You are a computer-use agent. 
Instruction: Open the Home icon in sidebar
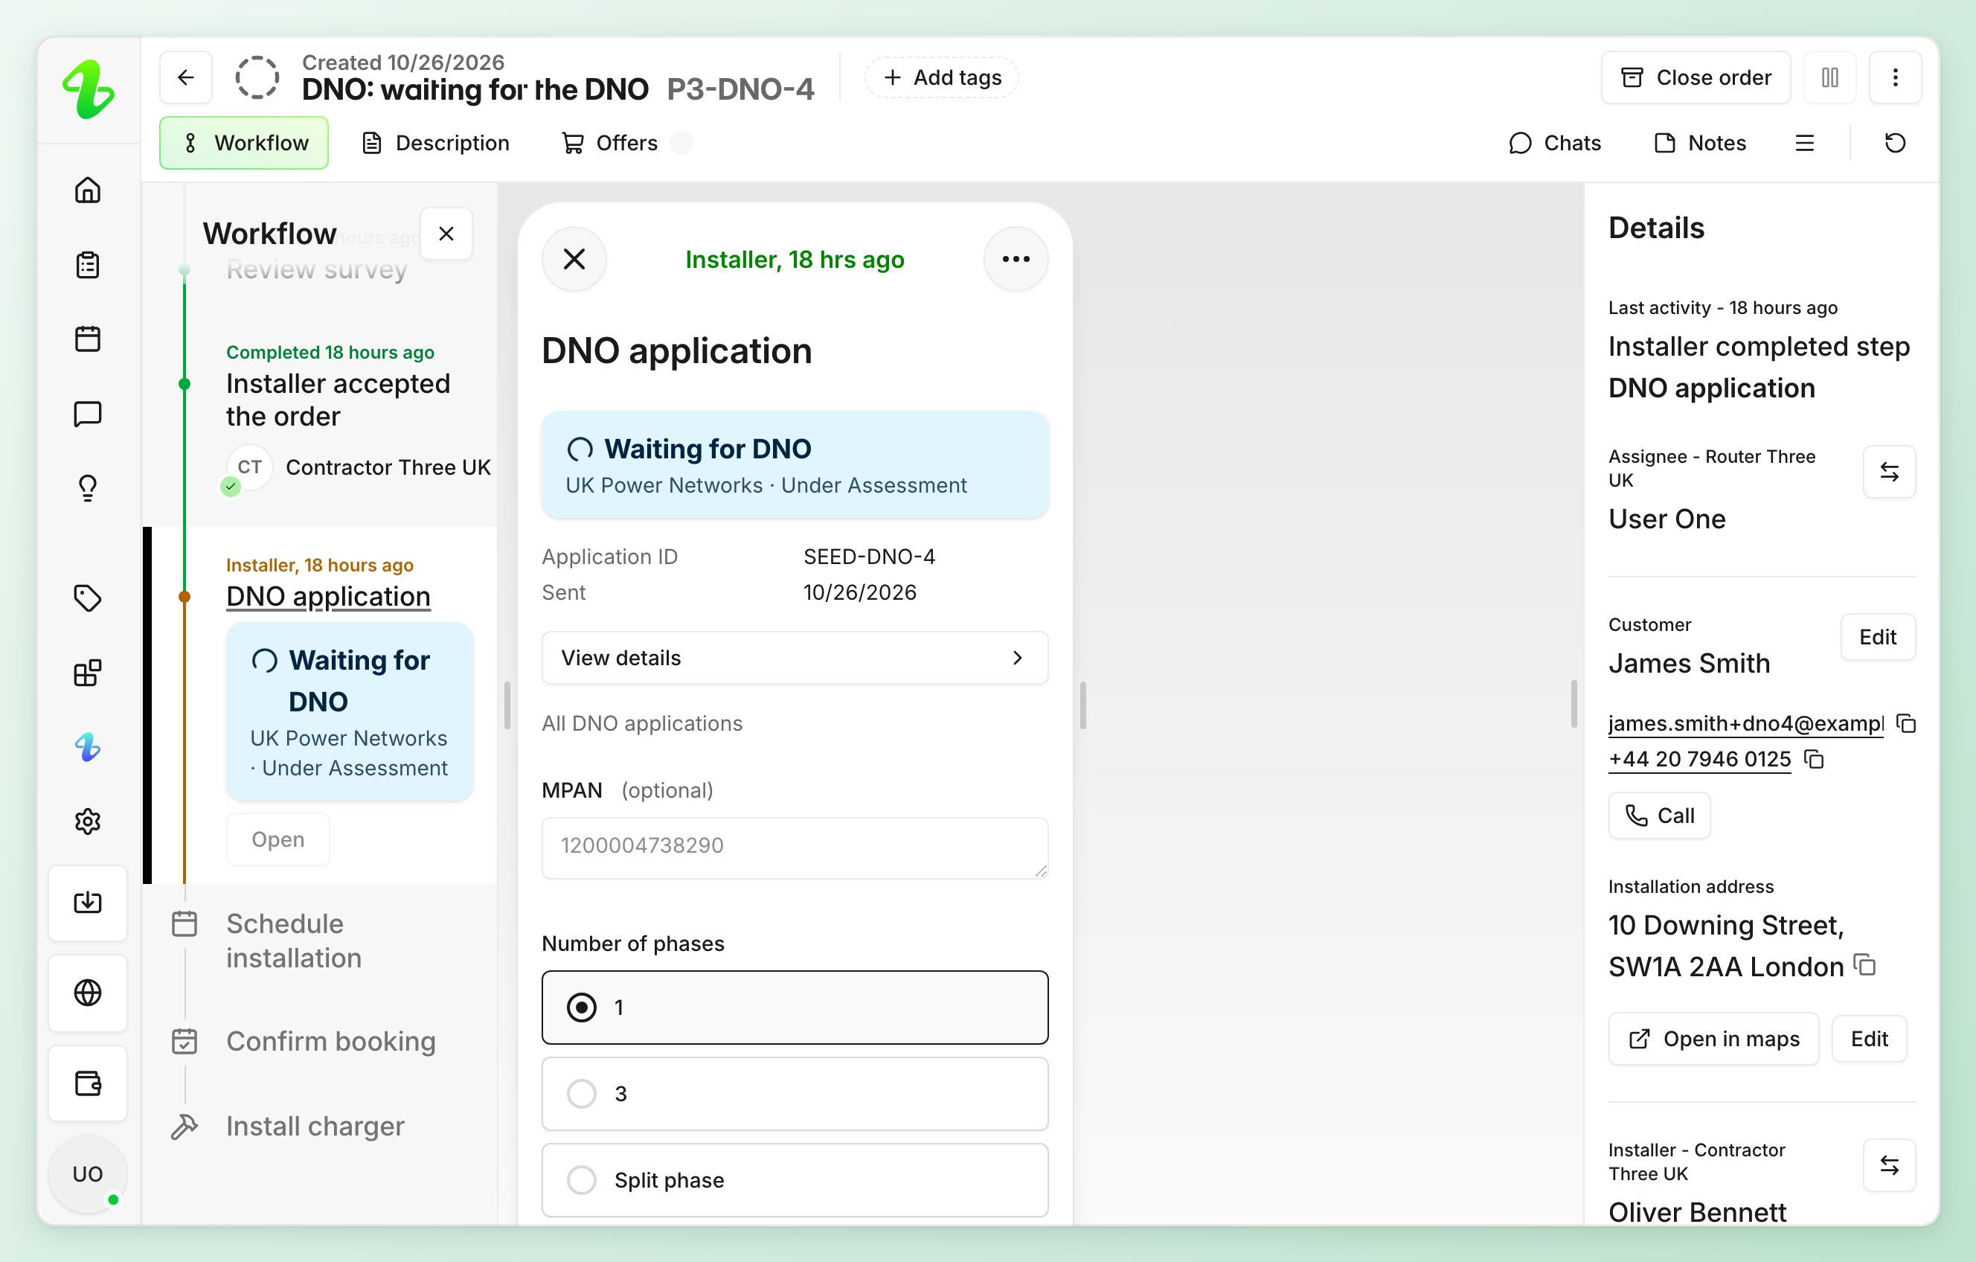tap(88, 190)
